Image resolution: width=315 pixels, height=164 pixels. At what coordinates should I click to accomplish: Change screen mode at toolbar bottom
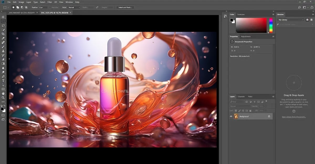point(3,119)
